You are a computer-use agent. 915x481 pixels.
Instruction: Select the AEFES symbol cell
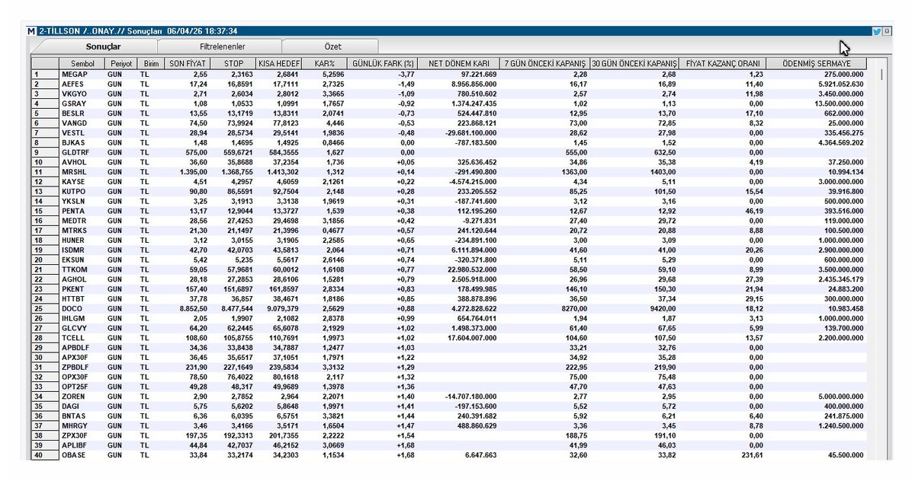point(82,84)
